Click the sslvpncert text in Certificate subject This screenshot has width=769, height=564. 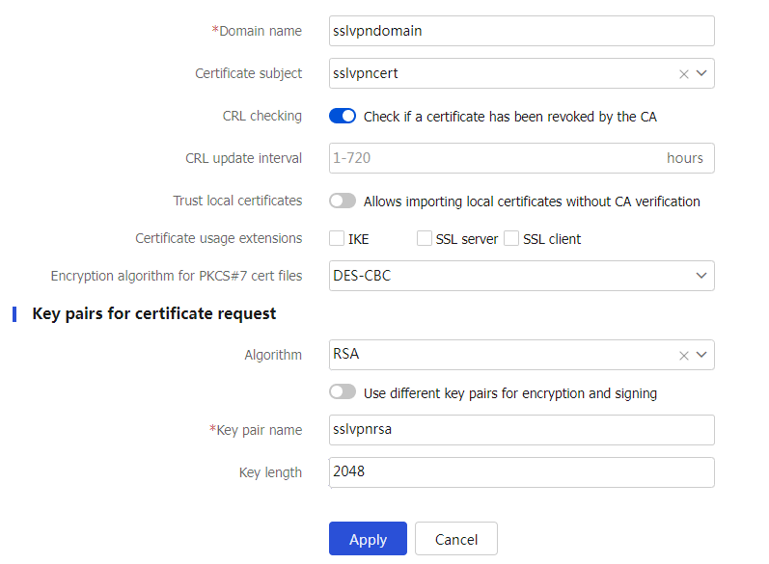[366, 73]
